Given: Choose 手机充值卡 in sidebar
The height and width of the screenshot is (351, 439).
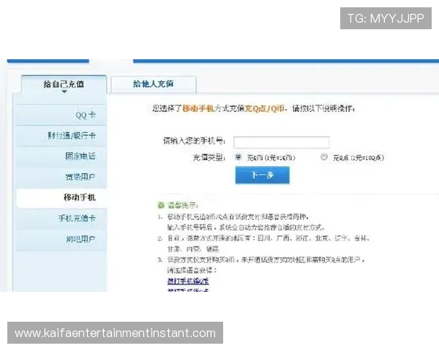Looking at the screenshot, I should click(61, 219).
